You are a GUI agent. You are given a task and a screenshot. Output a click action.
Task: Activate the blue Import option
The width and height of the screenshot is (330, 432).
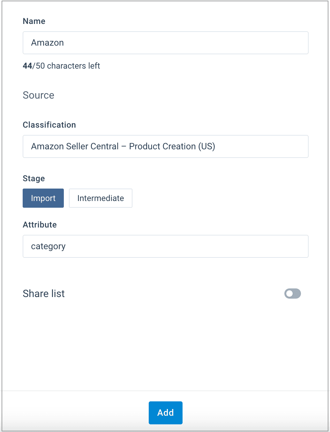pyautogui.click(x=43, y=198)
